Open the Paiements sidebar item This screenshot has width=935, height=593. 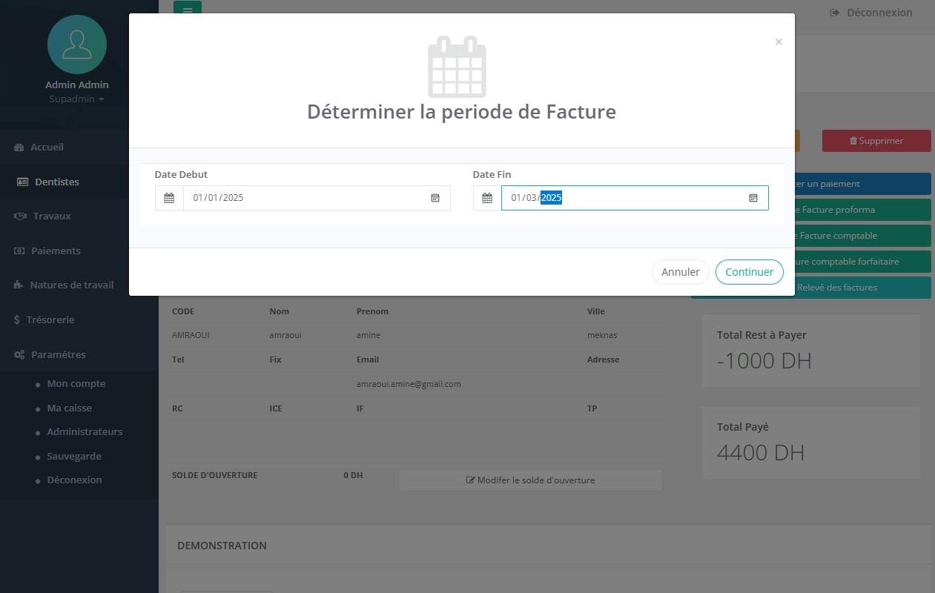pyautogui.click(x=56, y=251)
